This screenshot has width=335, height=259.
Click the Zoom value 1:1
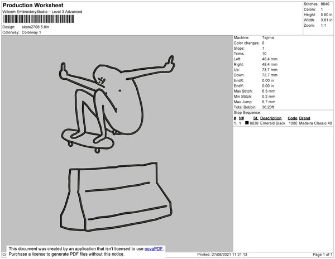(x=323, y=26)
